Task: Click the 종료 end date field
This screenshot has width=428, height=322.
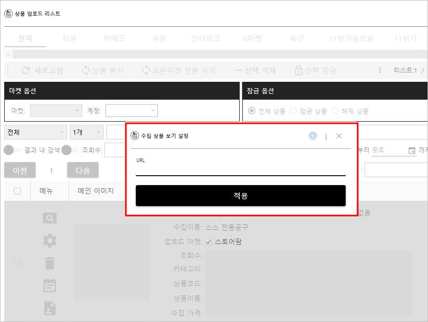Action: 389,150
